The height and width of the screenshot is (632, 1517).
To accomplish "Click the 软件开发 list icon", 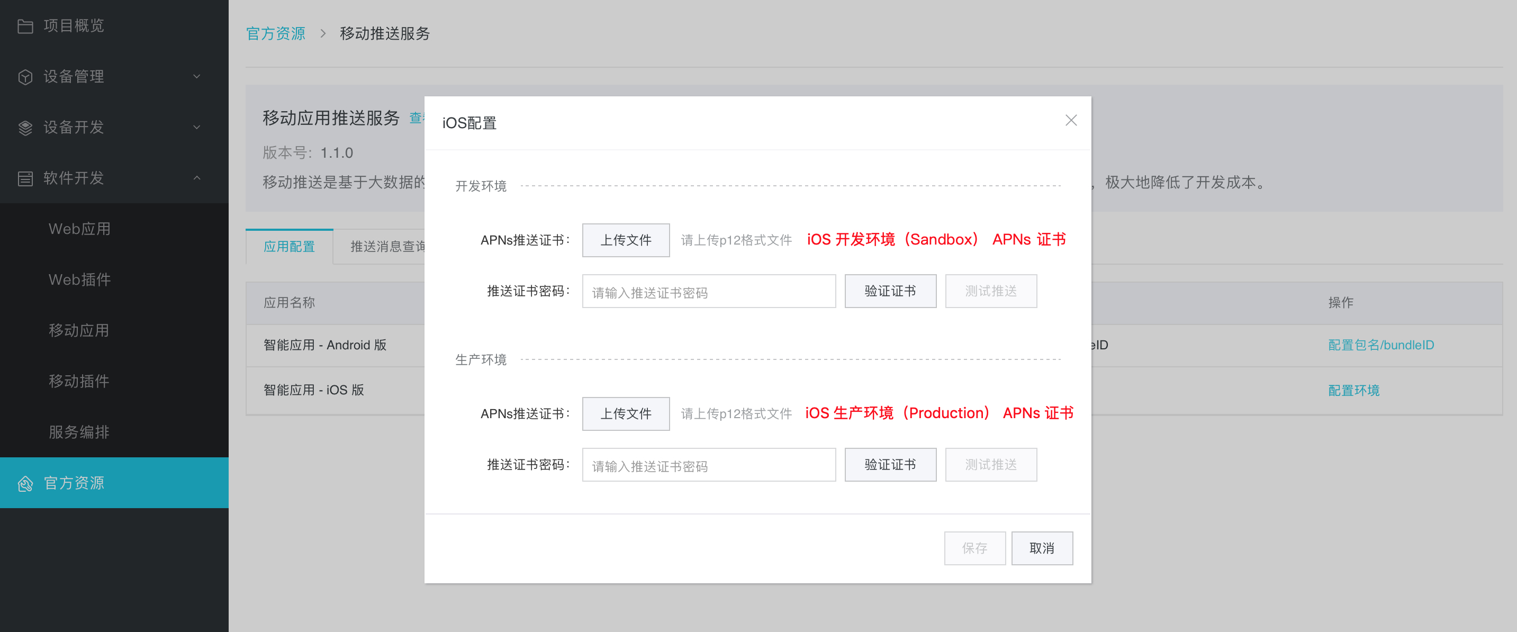I will coord(25,178).
